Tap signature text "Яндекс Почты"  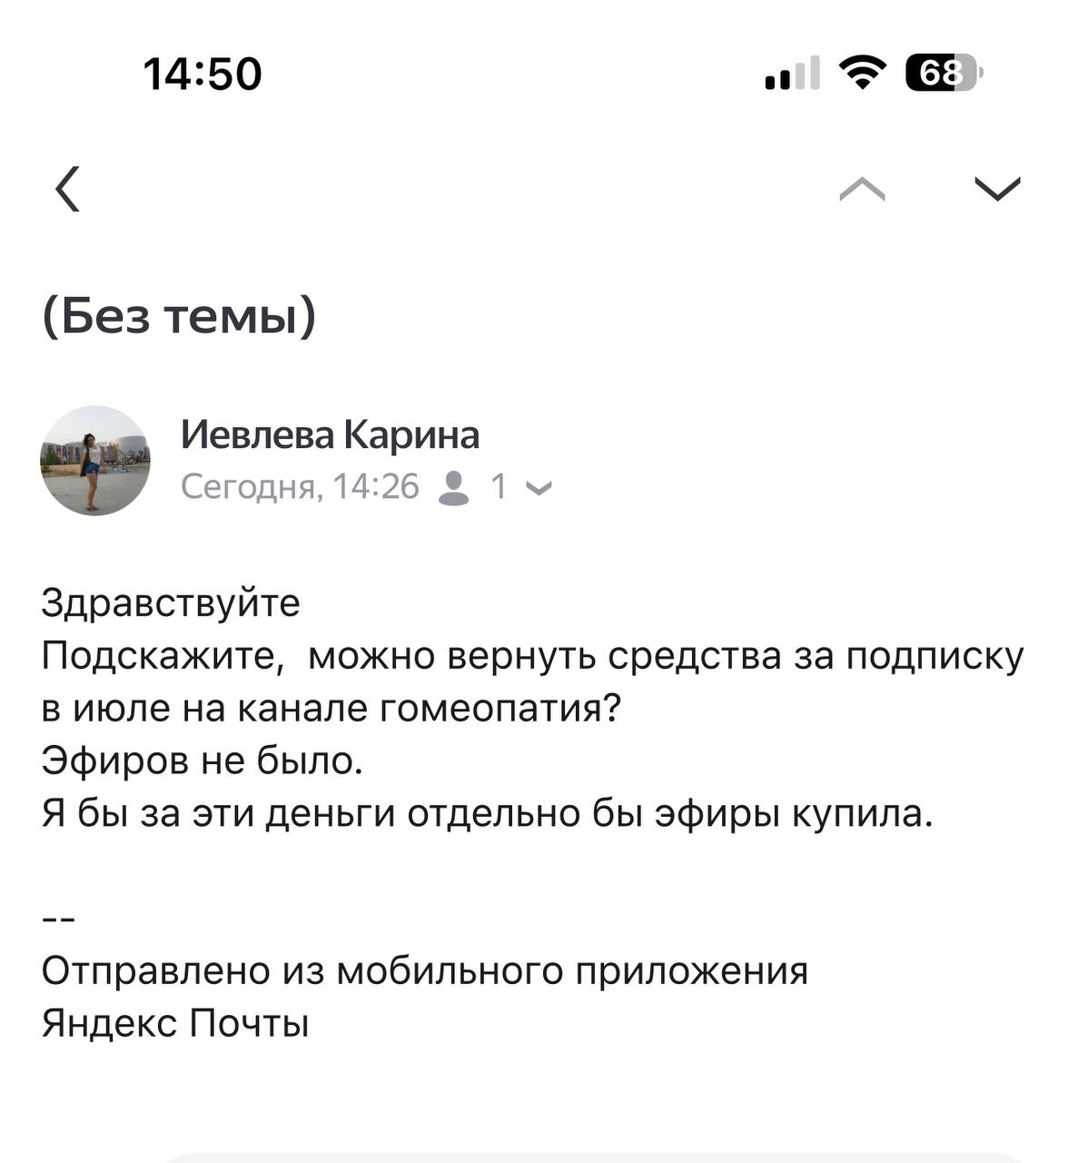pos(175,1023)
